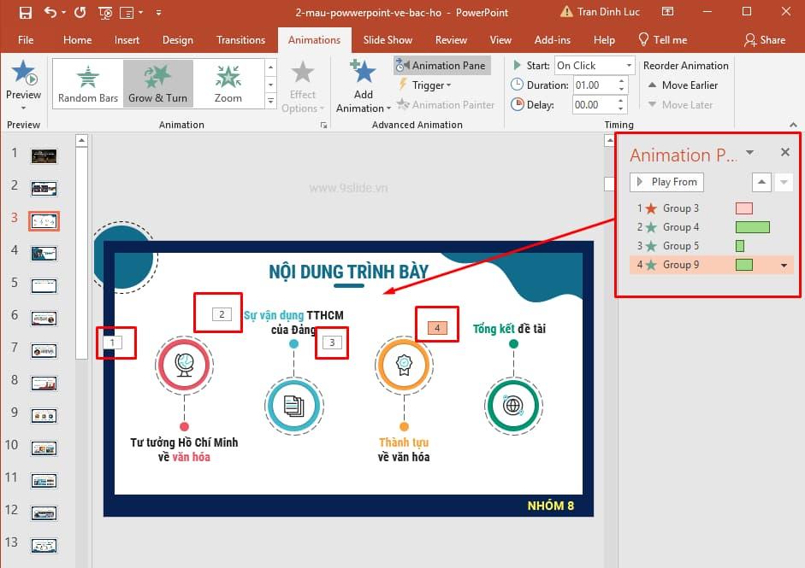The width and height of the screenshot is (805, 568).
Task: Open the Effect Options dropdown
Action: click(303, 85)
